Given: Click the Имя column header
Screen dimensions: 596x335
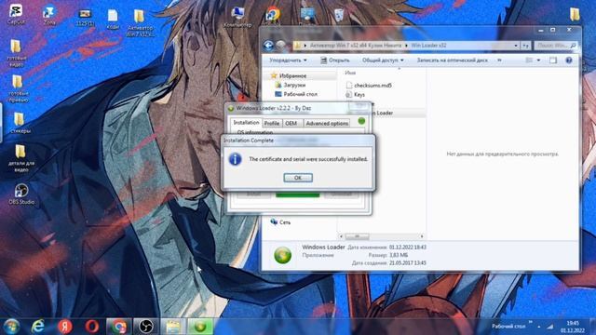Looking at the screenshot, I should [350, 73].
